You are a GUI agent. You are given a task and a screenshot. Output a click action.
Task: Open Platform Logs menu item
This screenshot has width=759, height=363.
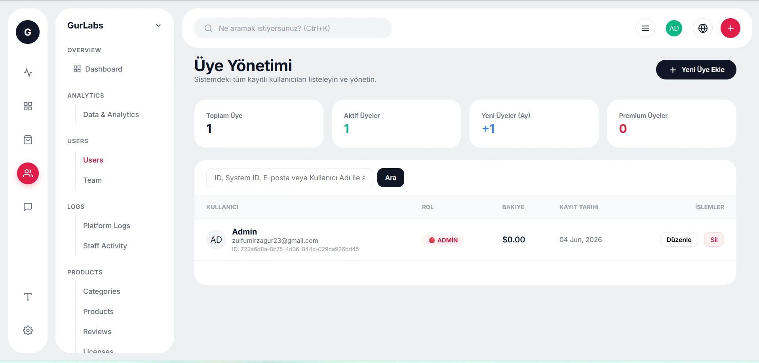click(x=107, y=225)
